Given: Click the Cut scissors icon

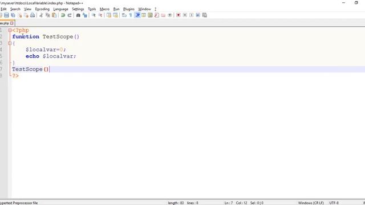Looking at the screenshot, I should click(x=41, y=15).
